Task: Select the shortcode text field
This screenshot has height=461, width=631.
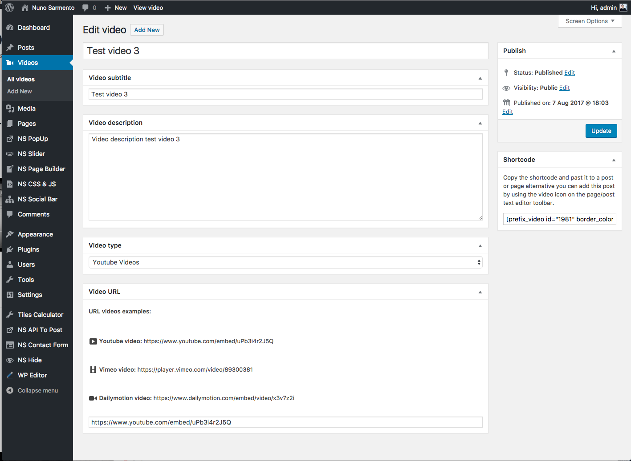Action: [x=560, y=219]
